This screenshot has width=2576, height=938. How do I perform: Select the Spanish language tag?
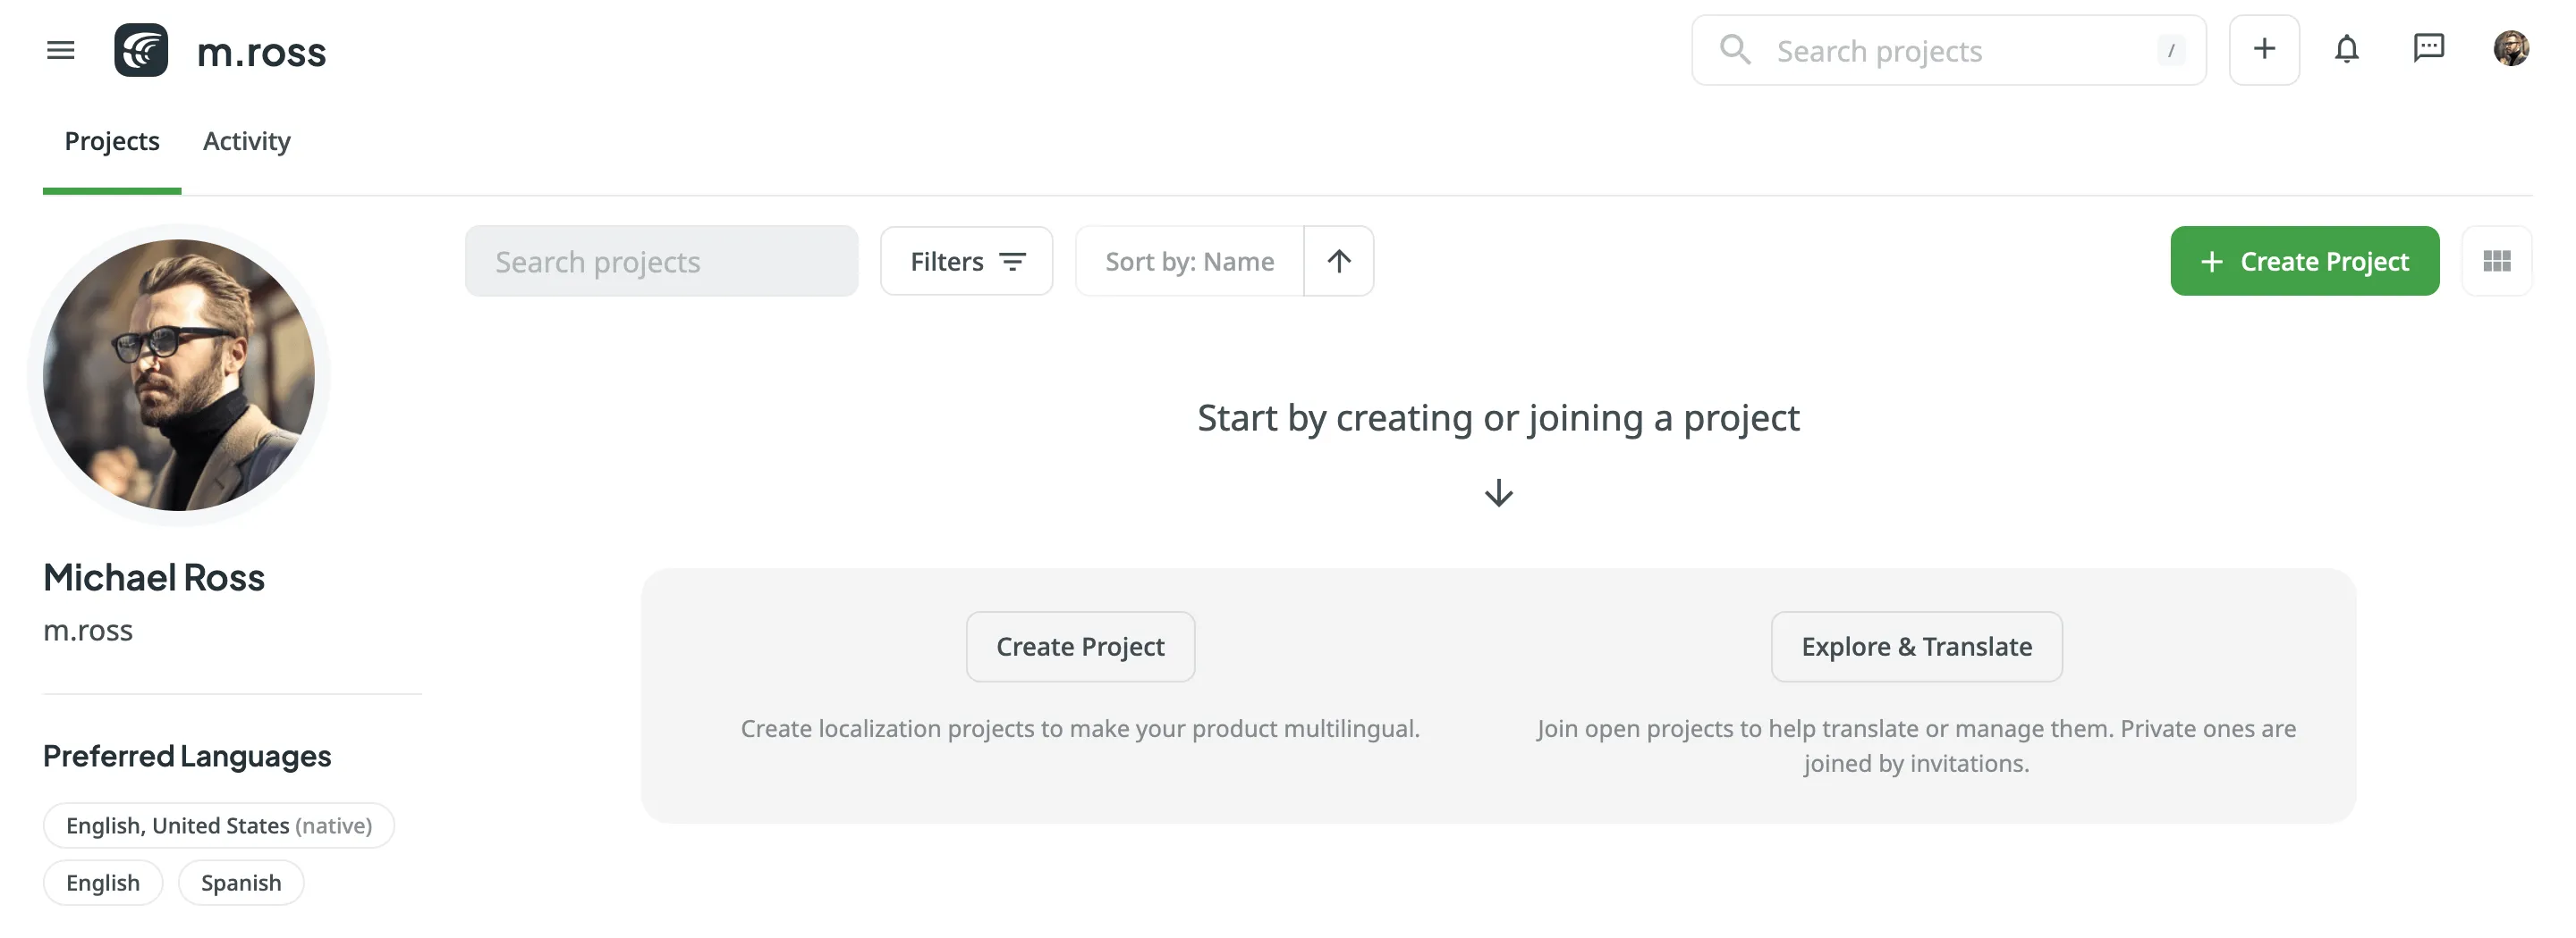(x=240, y=882)
